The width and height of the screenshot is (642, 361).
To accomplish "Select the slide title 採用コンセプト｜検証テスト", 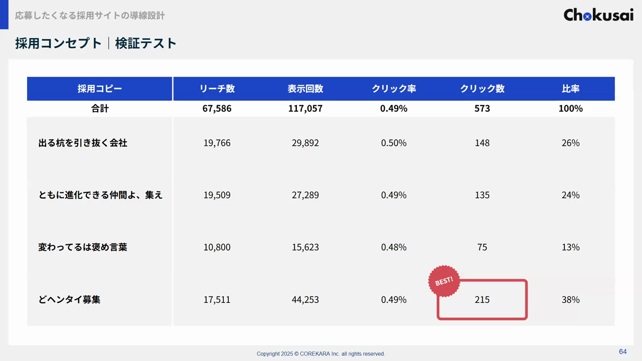I will [x=96, y=43].
